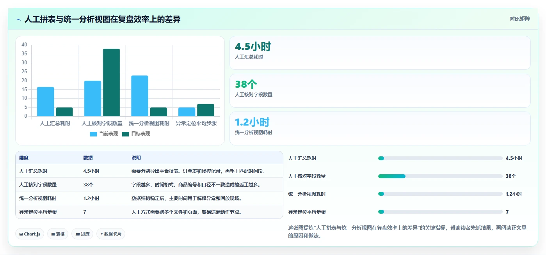546x255 pixels.
Task: Click the dark green 目标表现 legend swatch
Action: point(125,134)
